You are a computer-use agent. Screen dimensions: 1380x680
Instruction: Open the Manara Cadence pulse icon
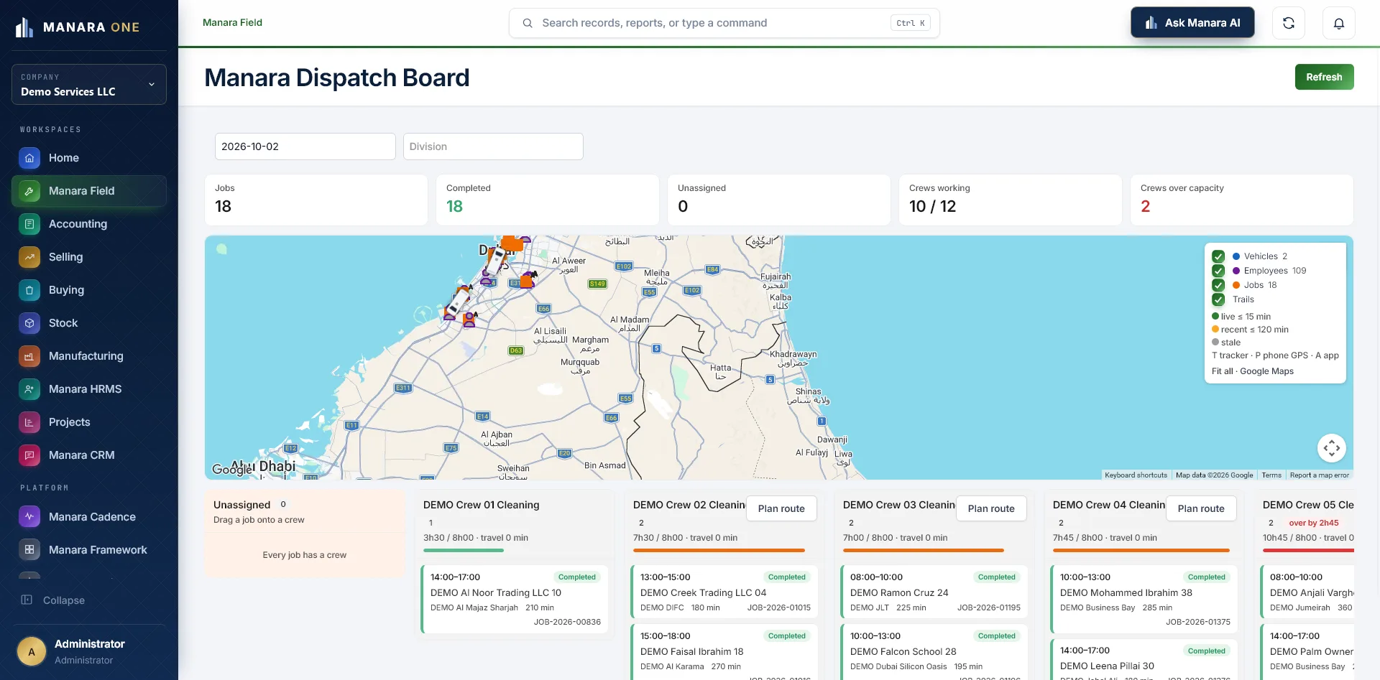tap(29, 517)
